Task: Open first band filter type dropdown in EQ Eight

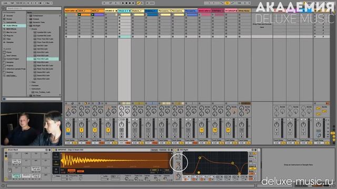Action: pos(186,177)
